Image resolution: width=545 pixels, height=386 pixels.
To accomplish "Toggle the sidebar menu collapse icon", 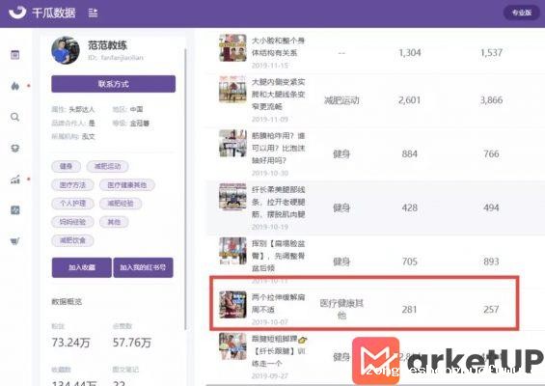I will [93, 14].
